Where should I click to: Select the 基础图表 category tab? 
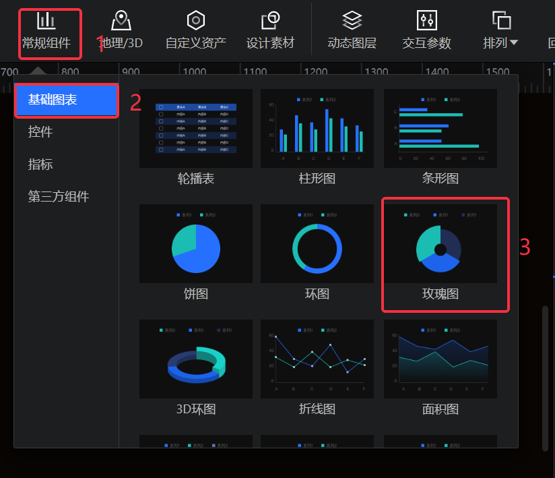pyautogui.click(x=66, y=100)
